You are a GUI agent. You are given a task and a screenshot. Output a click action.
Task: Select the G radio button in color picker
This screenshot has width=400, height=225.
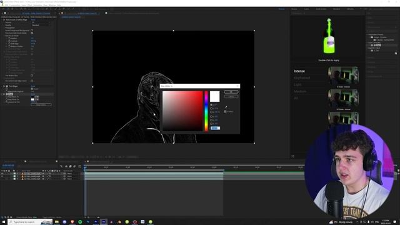coord(211,120)
